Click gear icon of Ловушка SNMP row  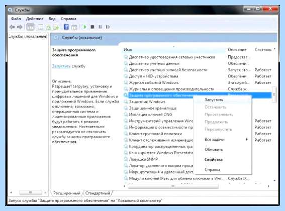[126, 159]
